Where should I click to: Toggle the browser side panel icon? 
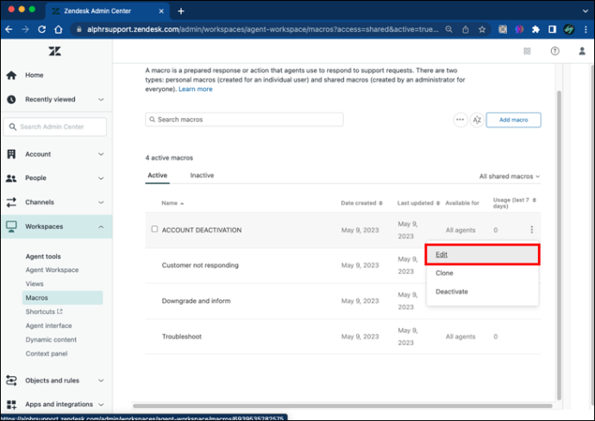pyautogui.click(x=553, y=29)
